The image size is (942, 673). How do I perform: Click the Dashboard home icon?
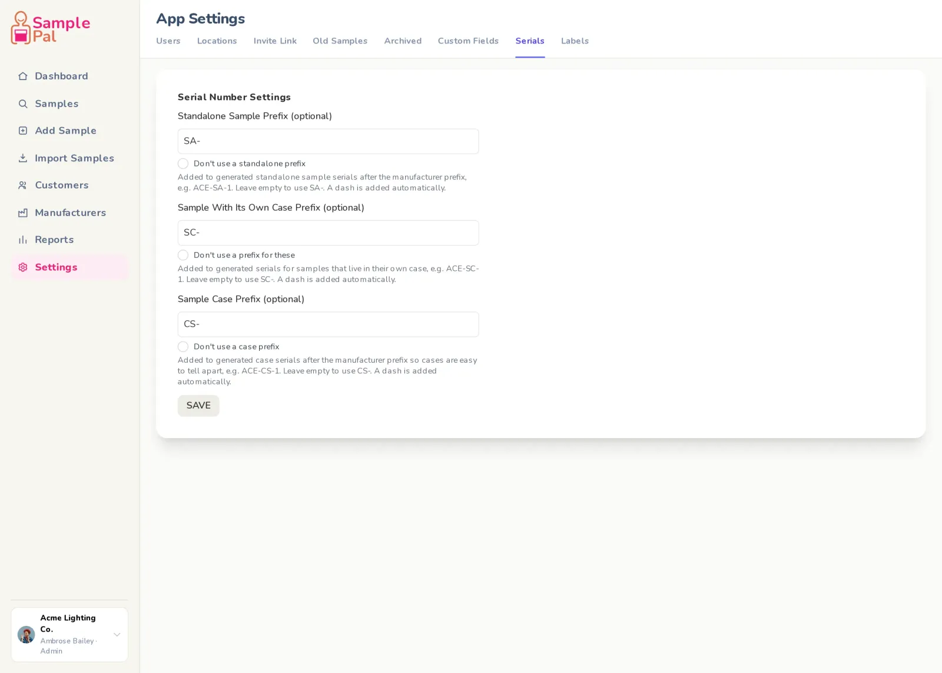click(23, 76)
